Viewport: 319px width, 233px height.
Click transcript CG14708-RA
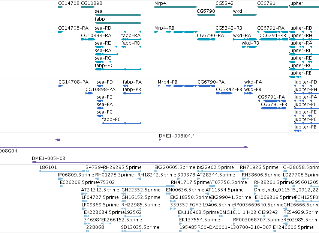click(x=60, y=32)
